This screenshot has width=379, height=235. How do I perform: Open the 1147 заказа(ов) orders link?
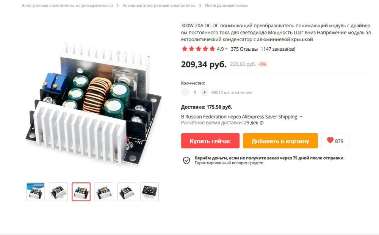[x=278, y=49]
